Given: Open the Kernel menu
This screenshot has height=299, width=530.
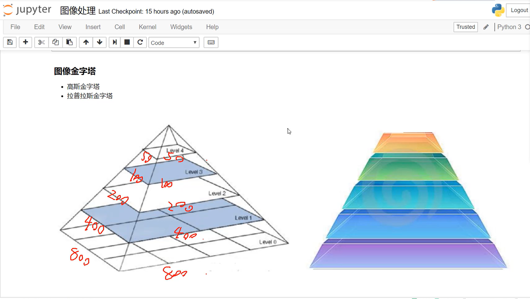Looking at the screenshot, I should tap(147, 27).
